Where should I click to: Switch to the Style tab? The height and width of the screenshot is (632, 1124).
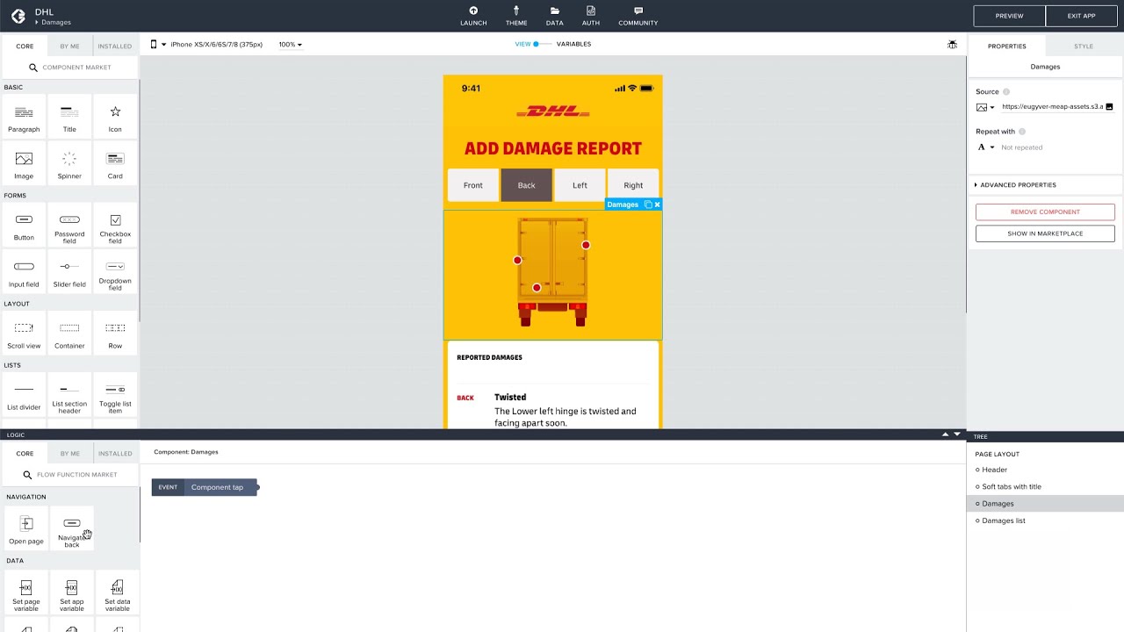1084,47
